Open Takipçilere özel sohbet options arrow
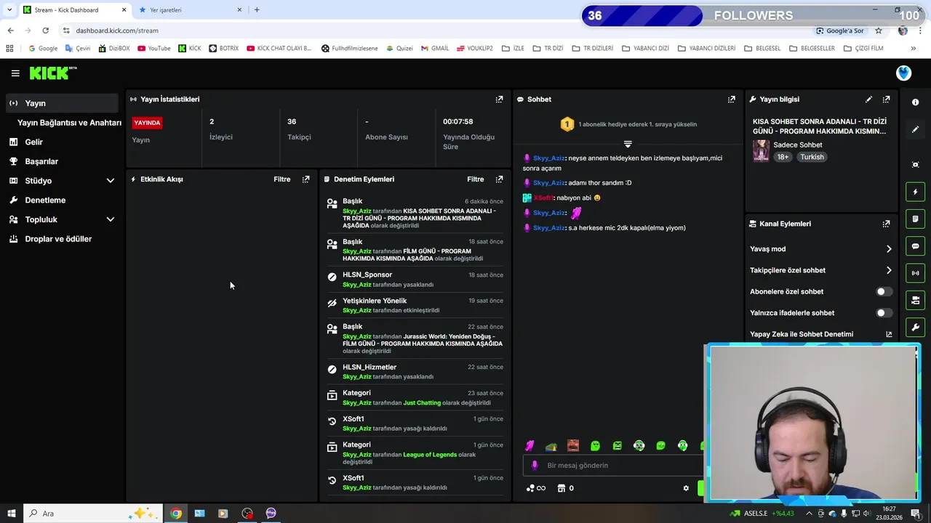 [x=889, y=270]
